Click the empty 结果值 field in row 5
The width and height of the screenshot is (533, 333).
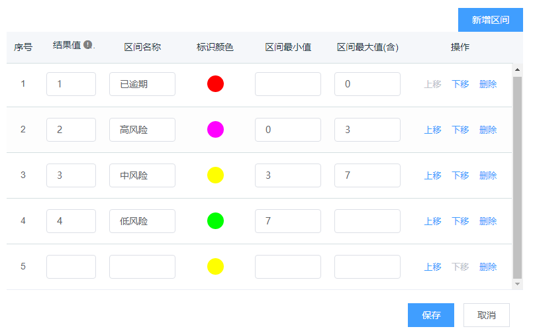click(x=71, y=267)
